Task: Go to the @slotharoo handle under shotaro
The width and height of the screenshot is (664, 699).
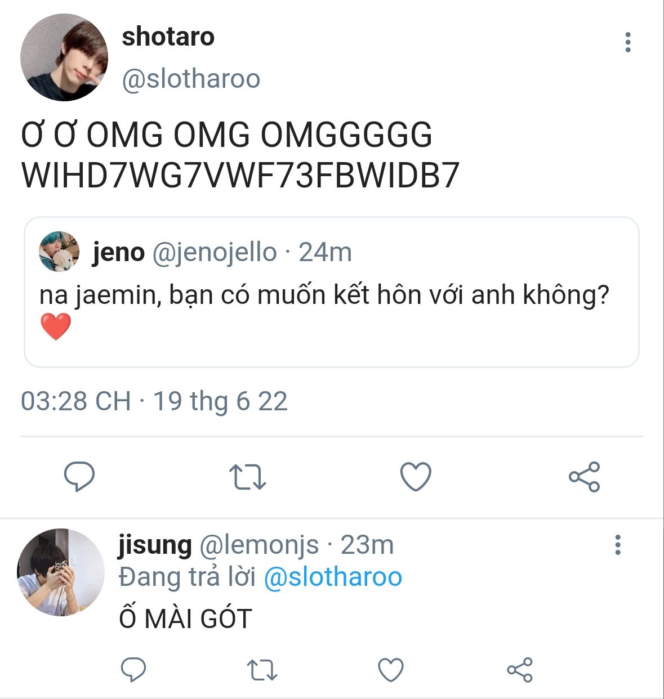Action: click(x=191, y=79)
